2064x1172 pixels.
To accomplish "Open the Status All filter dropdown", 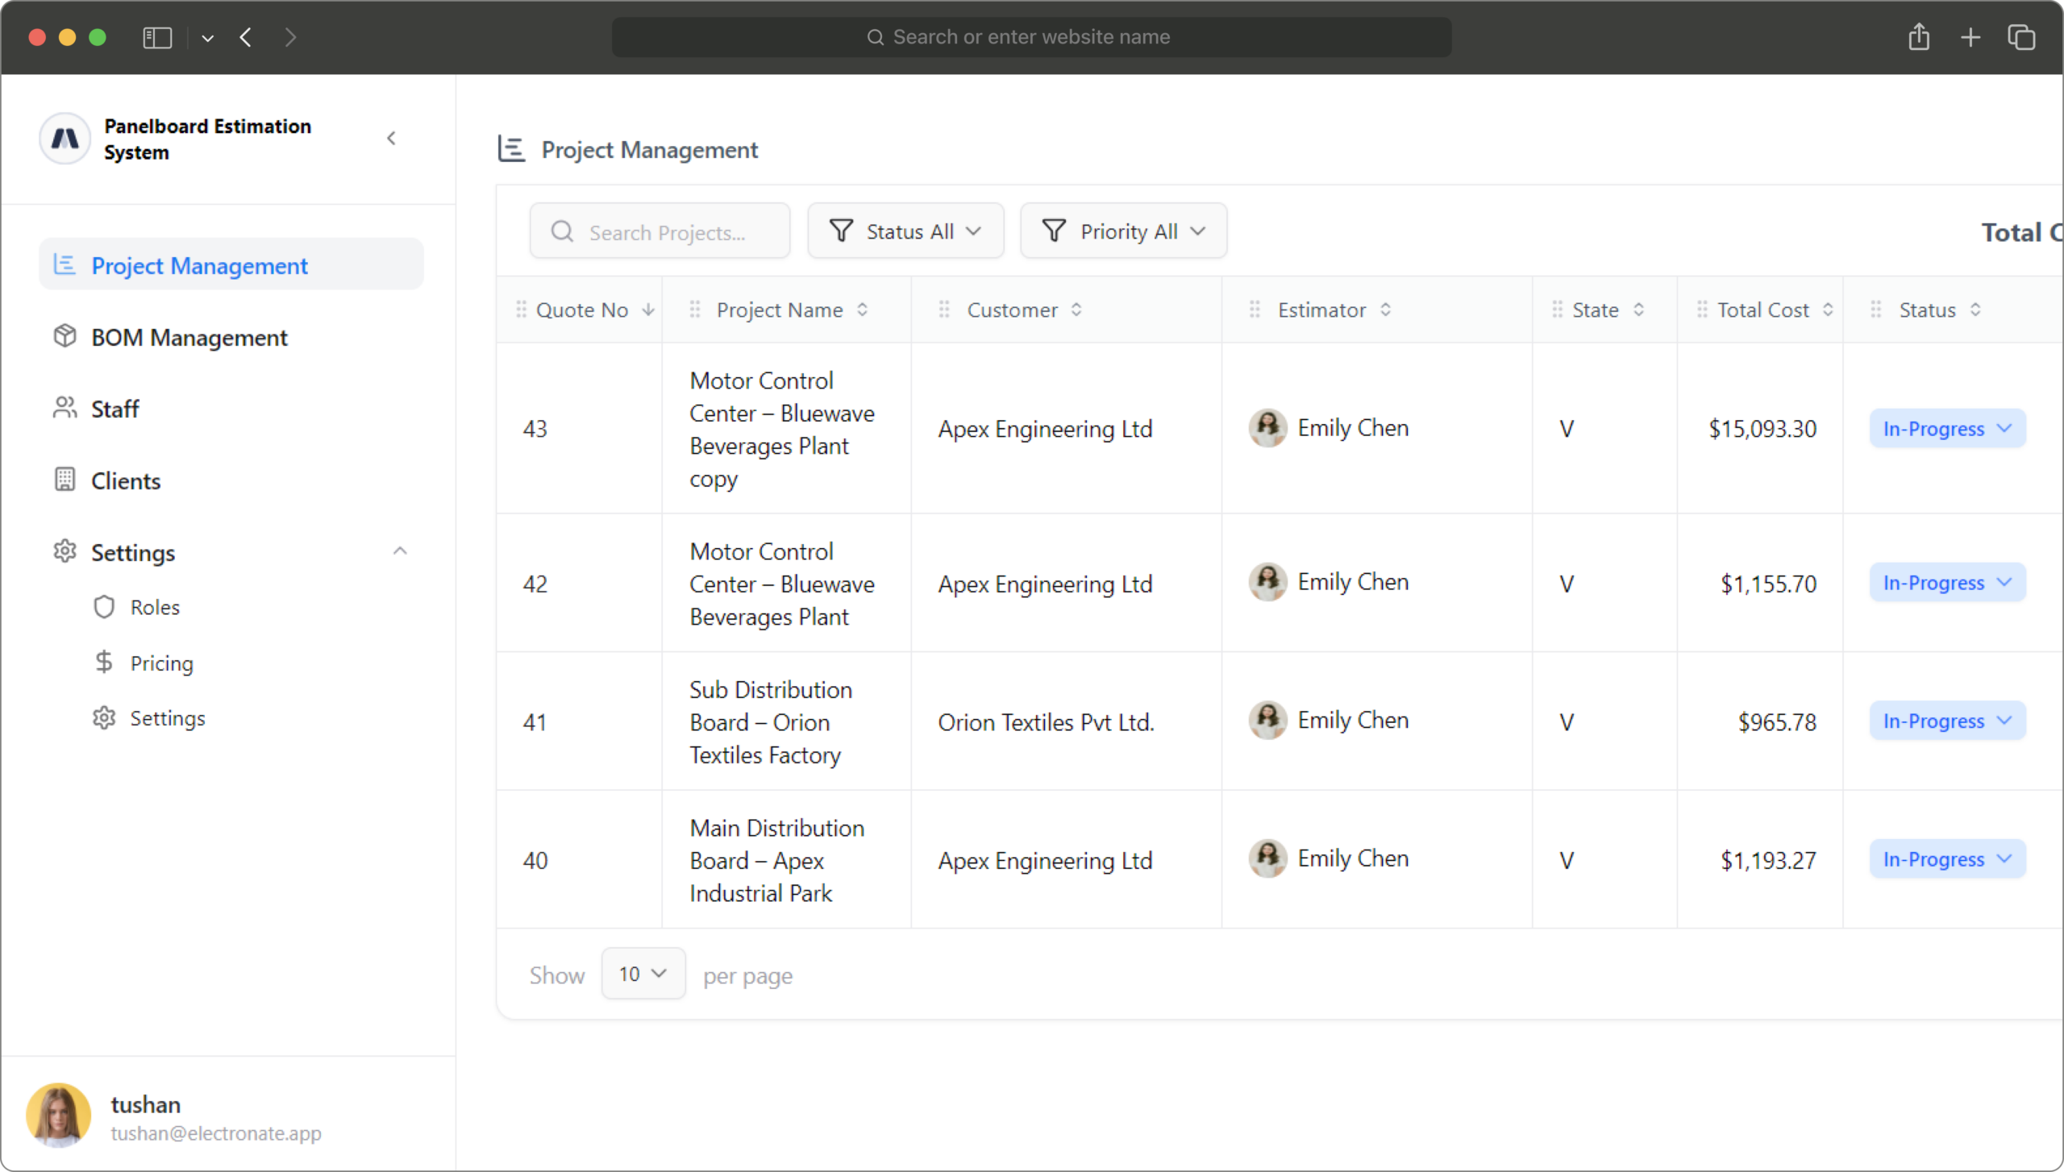I will pos(905,231).
